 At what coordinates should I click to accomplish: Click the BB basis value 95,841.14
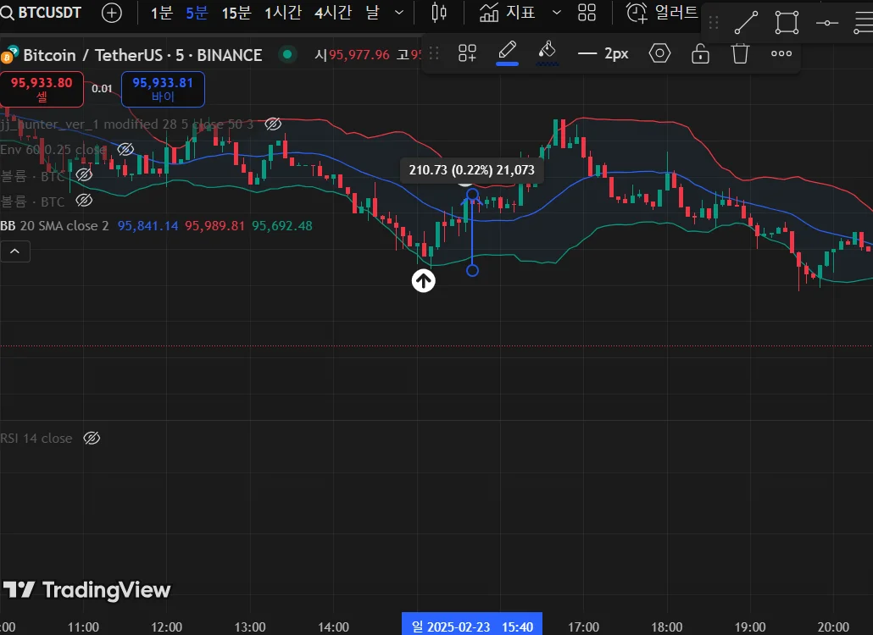[x=147, y=226]
